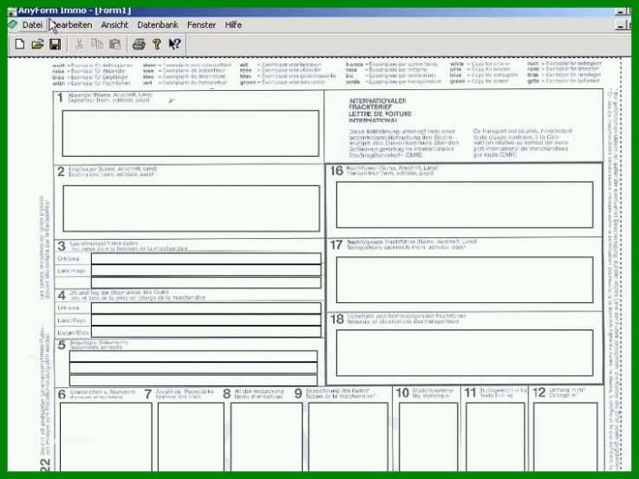Click the second line field in box 4
The image size is (639, 479).
(206, 320)
